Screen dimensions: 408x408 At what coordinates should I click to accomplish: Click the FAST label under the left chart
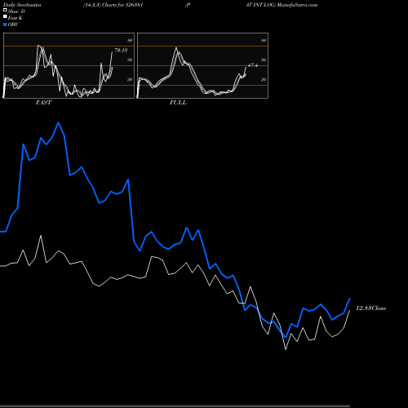pyautogui.click(x=43, y=103)
